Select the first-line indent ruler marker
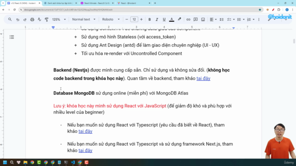296x166 pixels. point(53,28)
